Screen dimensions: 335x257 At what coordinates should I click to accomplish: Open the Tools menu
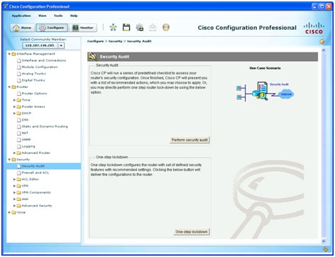click(x=58, y=16)
